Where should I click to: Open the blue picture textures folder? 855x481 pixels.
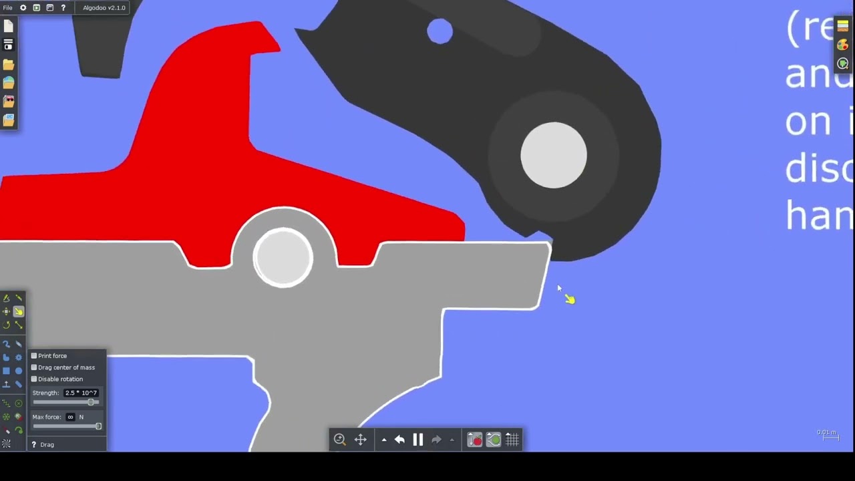point(8,120)
